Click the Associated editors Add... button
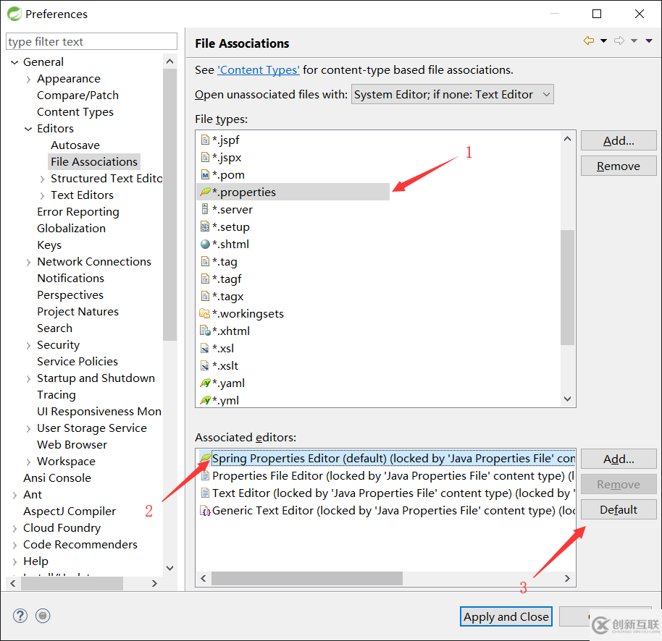 click(x=619, y=459)
